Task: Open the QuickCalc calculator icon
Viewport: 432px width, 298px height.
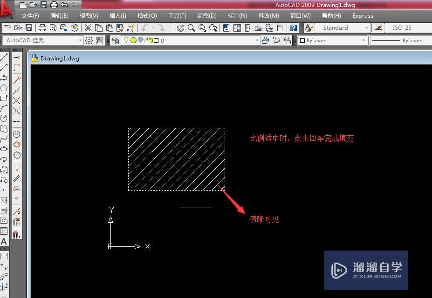Action: (x=280, y=28)
